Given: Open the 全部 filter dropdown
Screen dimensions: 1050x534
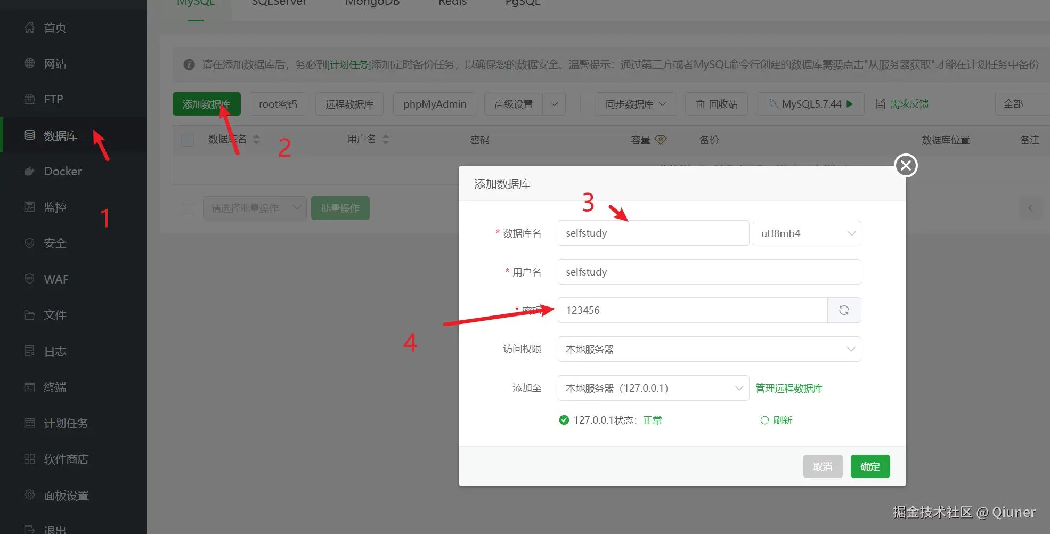Looking at the screenshot, I should 1022,104.
